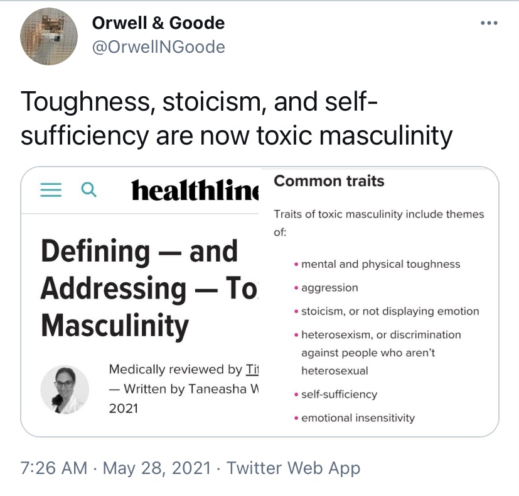Click the 7:26 AM · May 28, 2021 timestamp
This screenshot has height=496, width=519.
pos(116,468)
